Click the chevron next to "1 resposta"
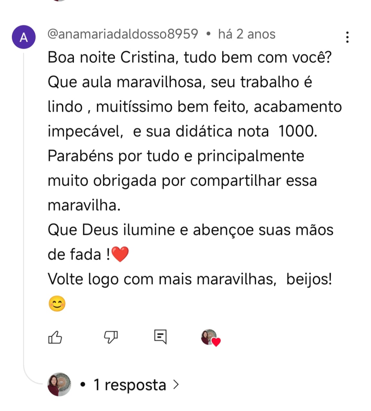This screenshot has height=411, width=371. [176, 384]
